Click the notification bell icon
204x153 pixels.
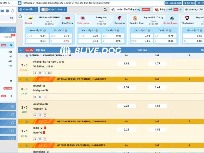coord(20,3)
